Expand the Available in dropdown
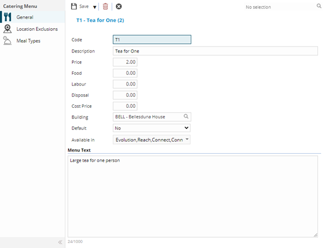 click(x=152, y=140)
